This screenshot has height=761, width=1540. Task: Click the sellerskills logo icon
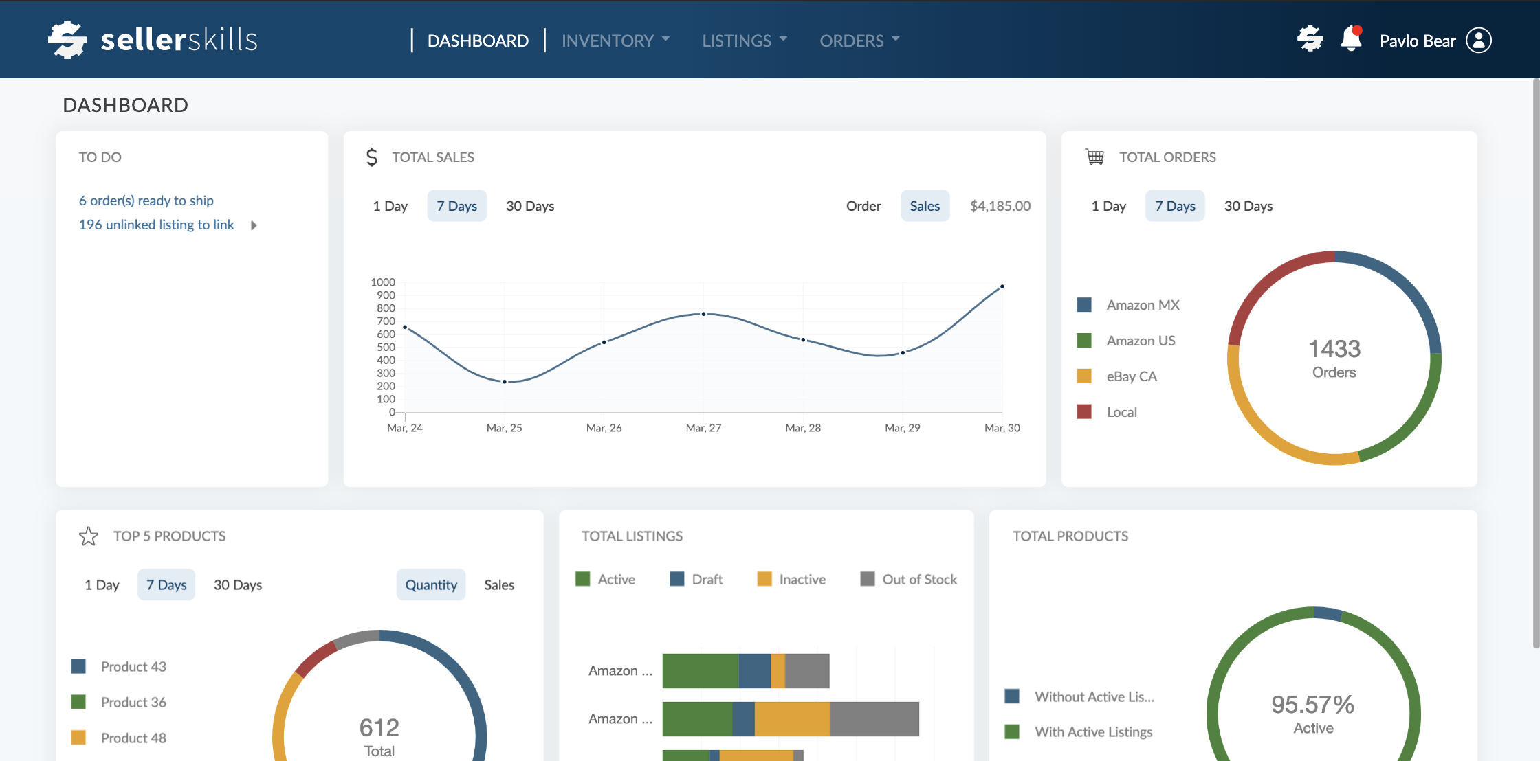pyautogui.click(x=67, y=40)
